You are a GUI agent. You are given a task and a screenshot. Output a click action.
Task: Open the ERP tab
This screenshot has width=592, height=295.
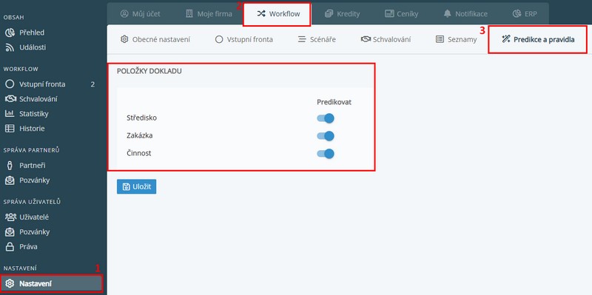(x=525, y=14)
